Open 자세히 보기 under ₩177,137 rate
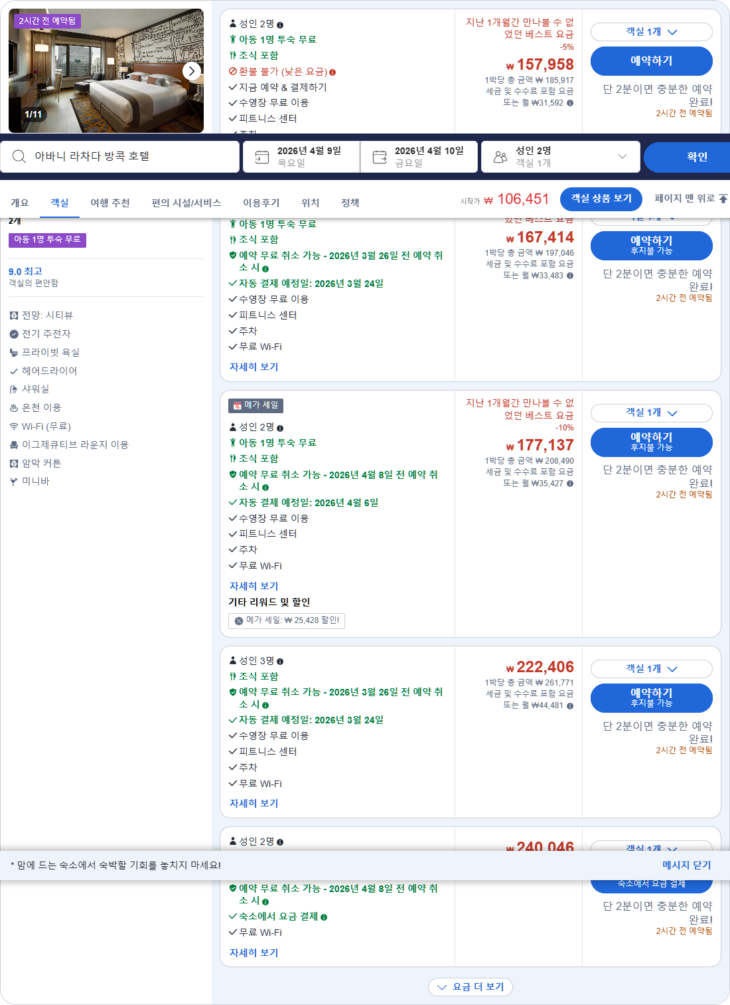 click(254, 587)
